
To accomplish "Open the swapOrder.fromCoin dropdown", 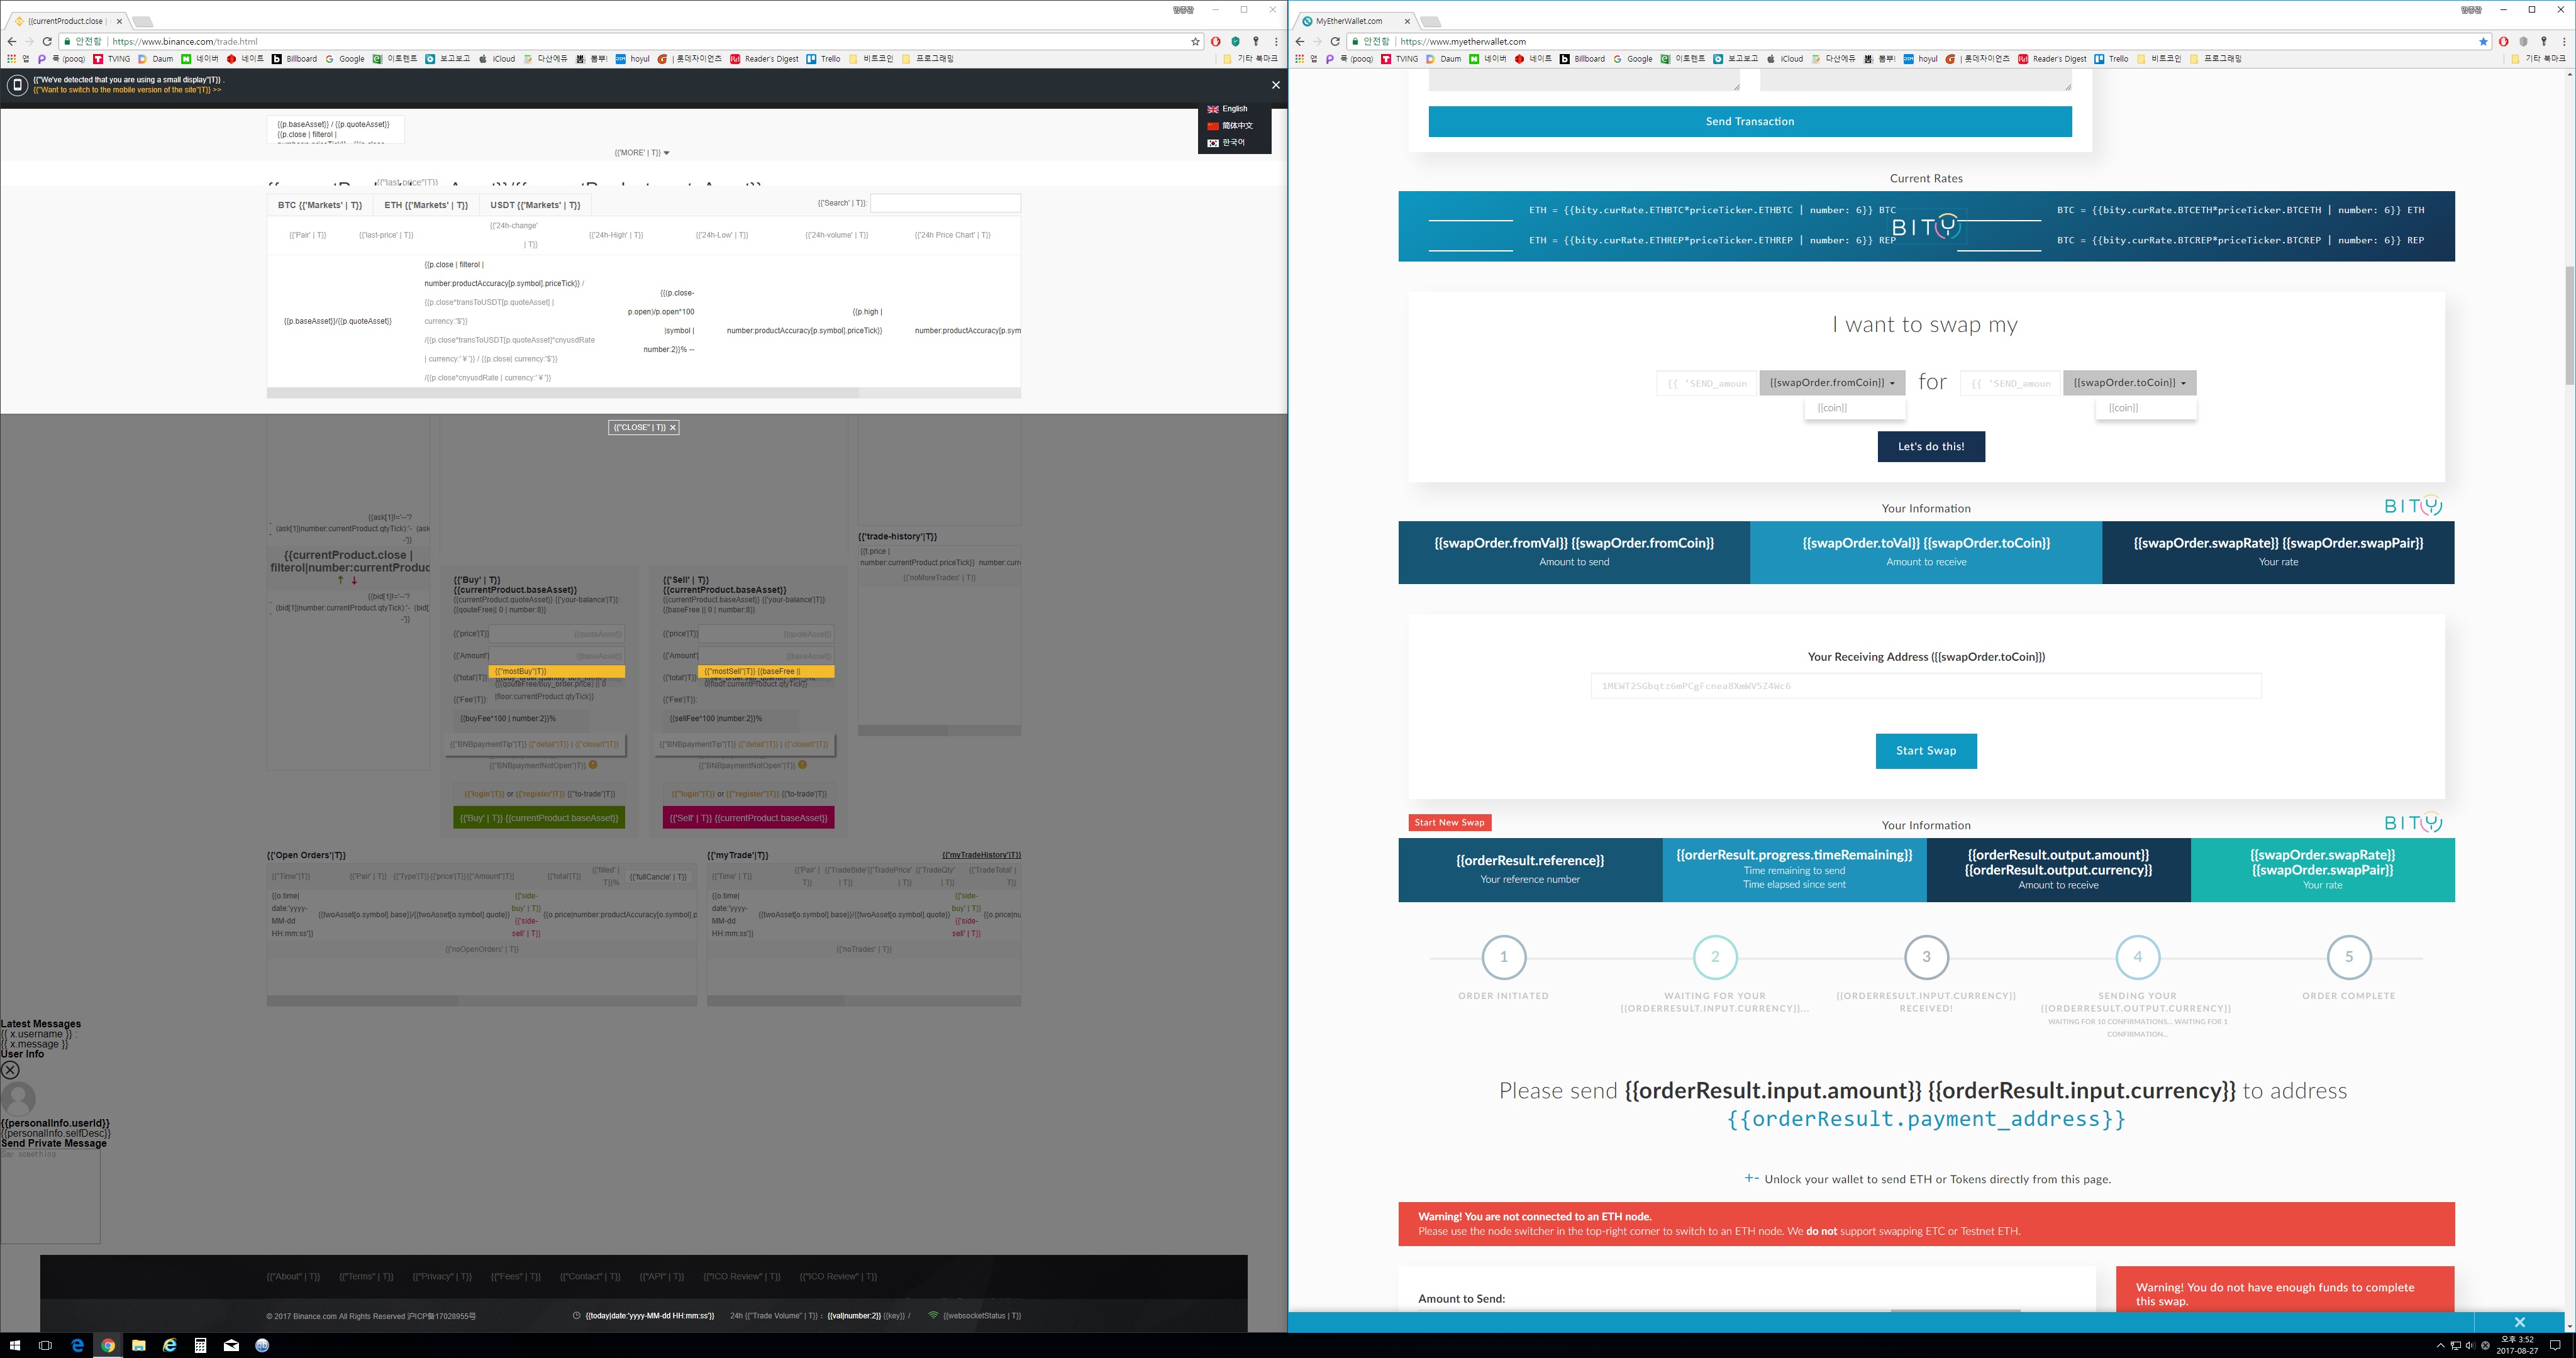I will [x=1832, y=383].
